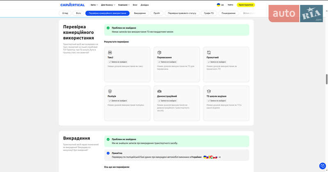Click the Демонстраційний 'Записи не знайдені' badge
328x172 pixels.
click(167, 101)
